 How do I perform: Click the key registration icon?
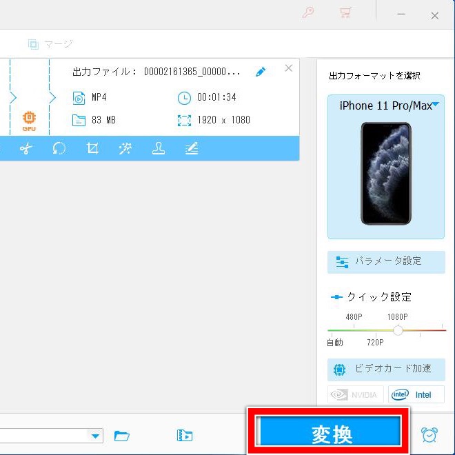[x=308, y=13]
